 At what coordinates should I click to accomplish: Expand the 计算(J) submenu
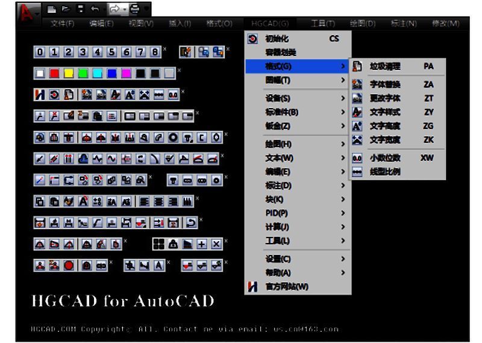click(x=298, y=227)
